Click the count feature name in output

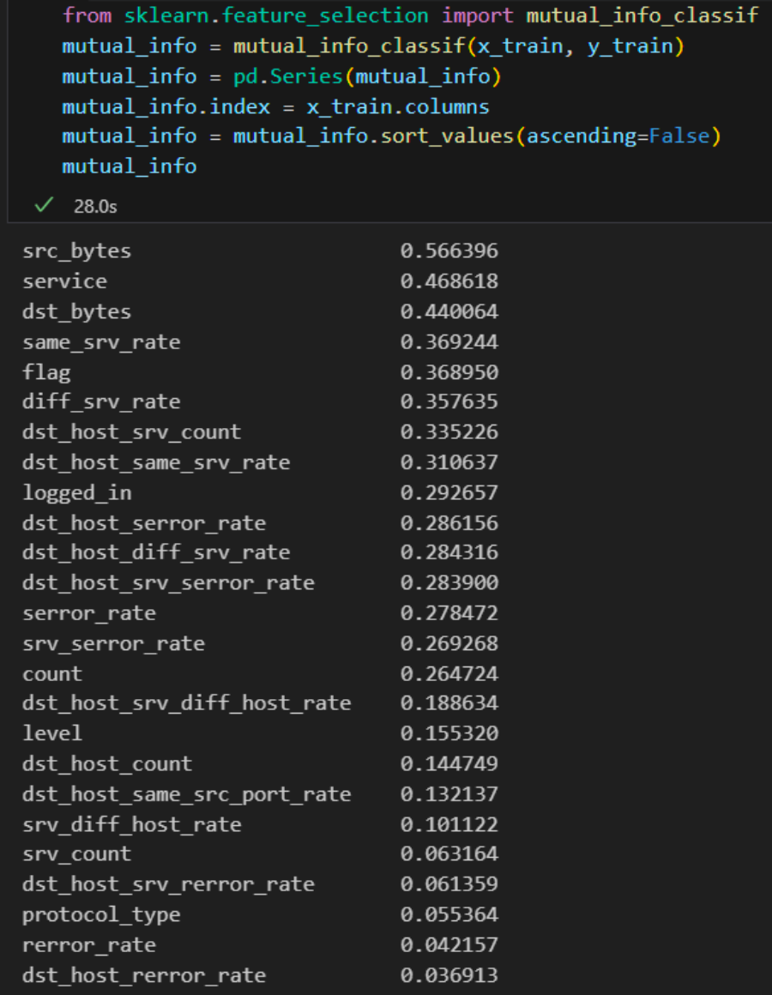(x=52, y=673)
